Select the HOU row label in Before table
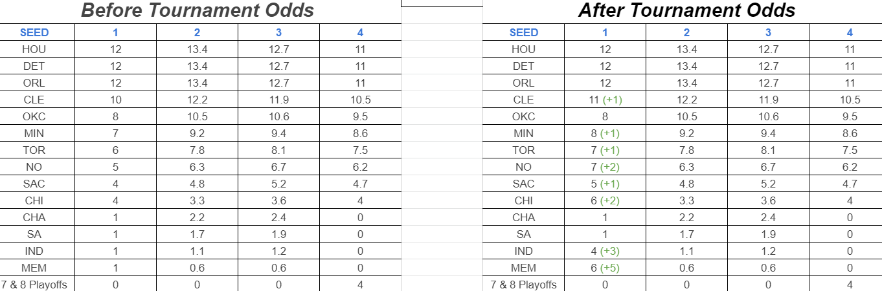The width and height of the screenshot is (882, 291). [x=34, y=49]
